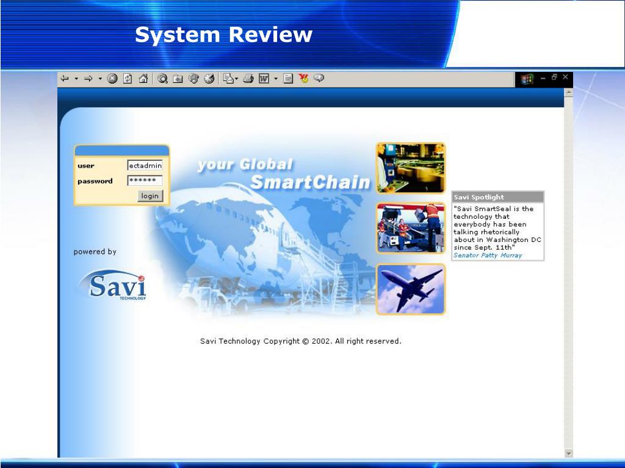Click the user name input field
The height and width of the screenshot is (468, 625).
click(145, 165)
